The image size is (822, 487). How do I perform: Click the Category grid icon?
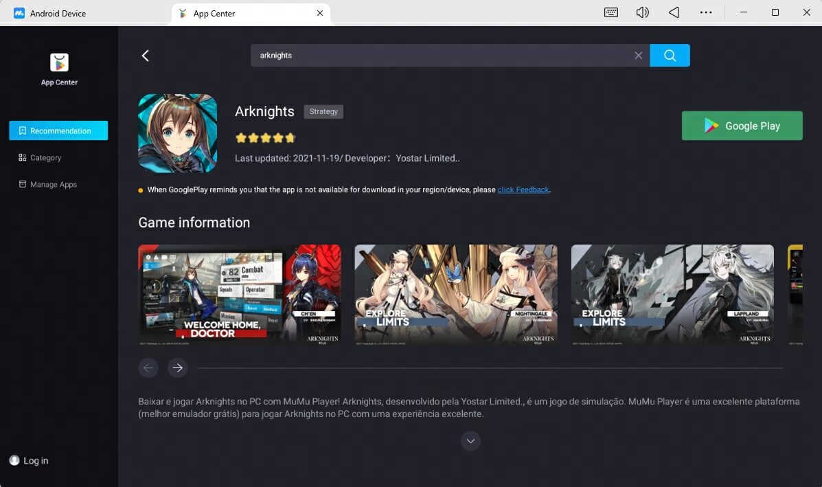(23, 157)
